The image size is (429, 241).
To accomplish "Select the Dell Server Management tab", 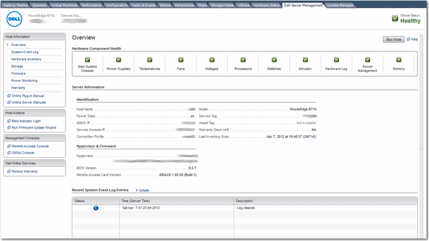I will point(303,5).
